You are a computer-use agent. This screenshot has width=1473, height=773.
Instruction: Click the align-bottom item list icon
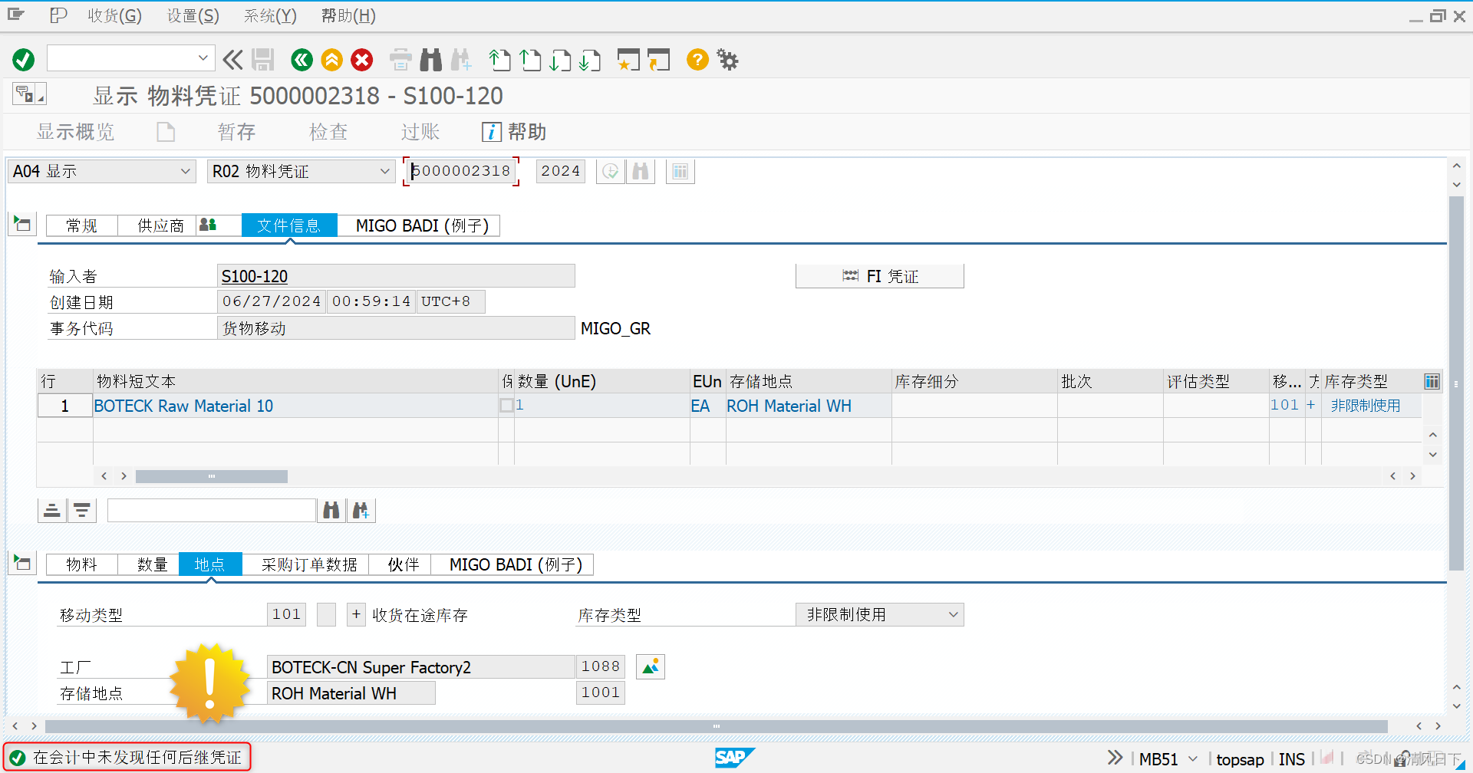(52, 510)
